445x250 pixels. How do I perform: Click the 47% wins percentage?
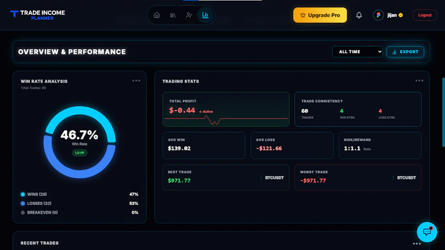click(133, 194)
